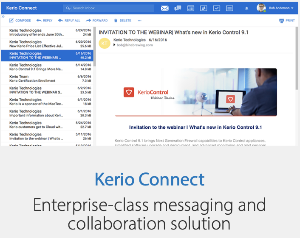This screenshot has width=300, height=238.
Task: Compose a new message
Action: (20, 20)
